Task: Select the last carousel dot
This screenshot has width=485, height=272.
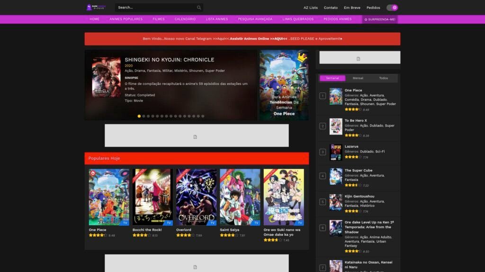Action: 203,116
